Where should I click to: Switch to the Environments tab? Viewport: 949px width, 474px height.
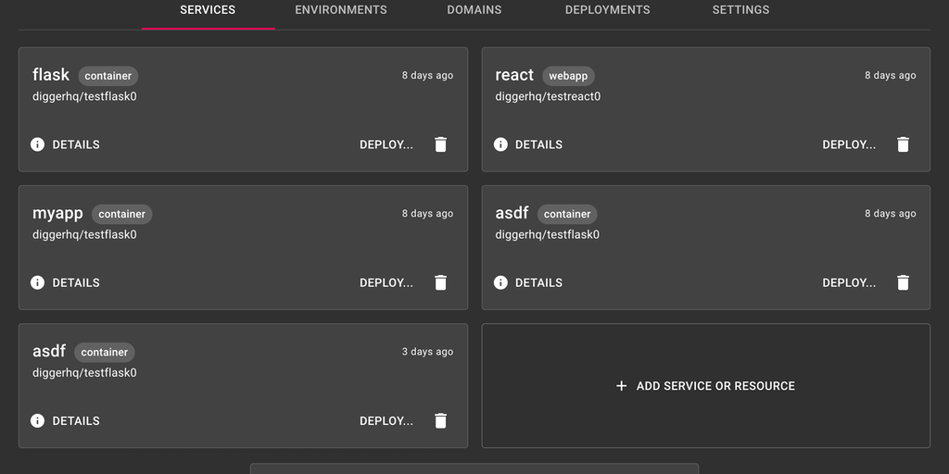[341, 10]
